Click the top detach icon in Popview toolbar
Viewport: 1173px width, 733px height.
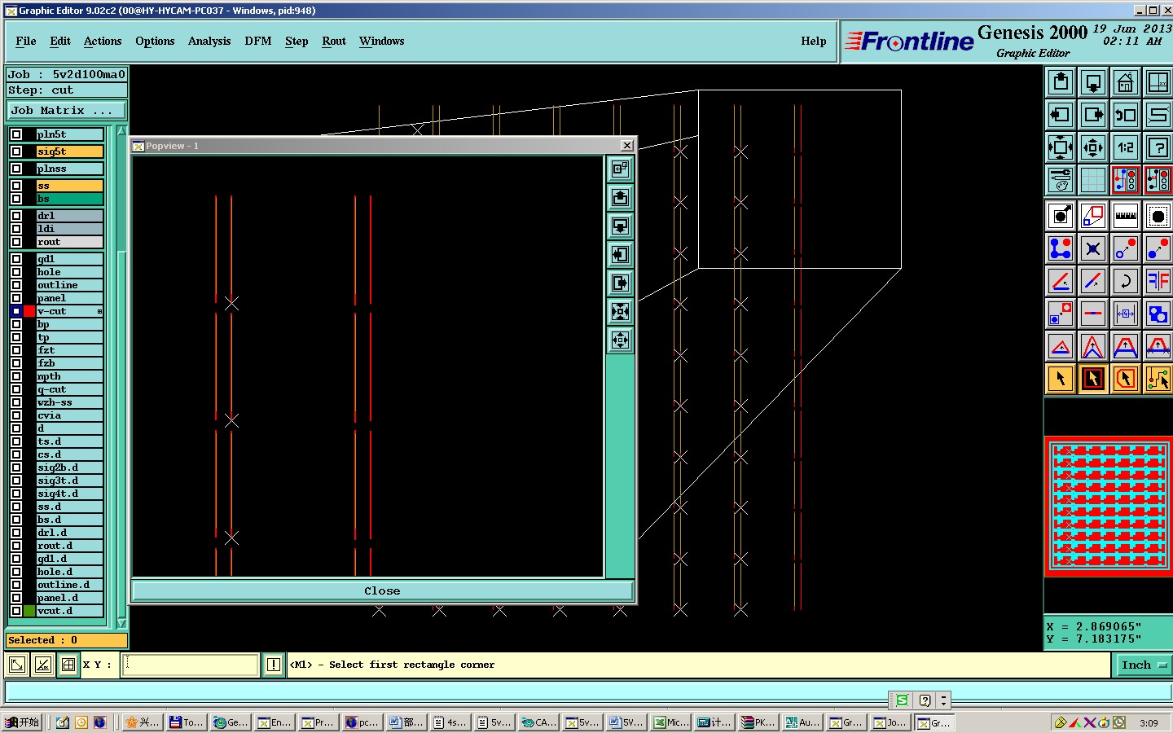[620, 169]
